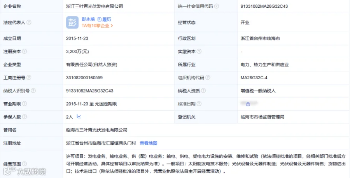Click help icon next to 实缴资本
This screenshot has height=178, width=350.
[x=199, y=51]
